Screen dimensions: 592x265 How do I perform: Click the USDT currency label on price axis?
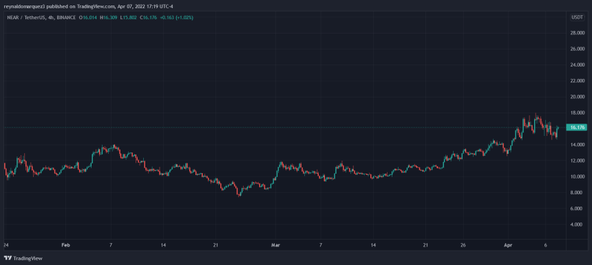(577, 17)
